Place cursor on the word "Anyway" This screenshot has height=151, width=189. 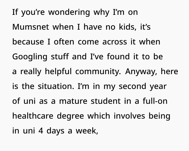tap(141, 71)
